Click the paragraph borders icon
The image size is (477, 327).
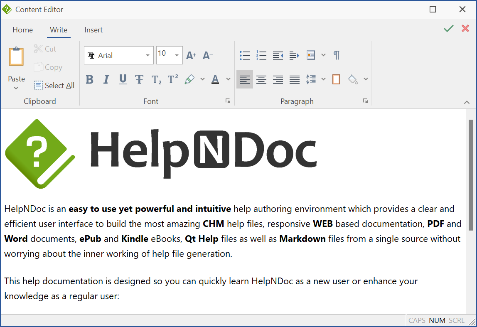[x=336, y=79]
